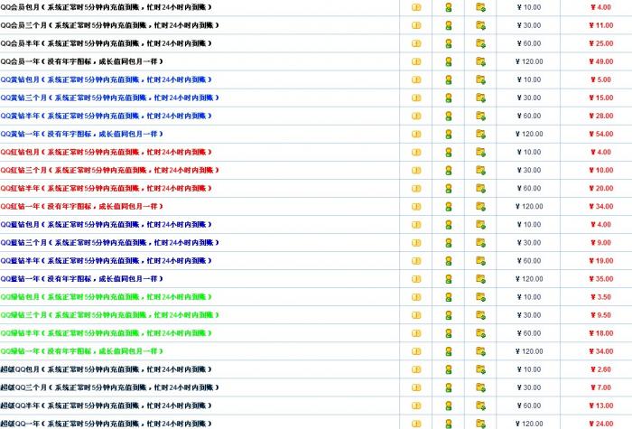Click the folder-plus icon in QQ会员半年 row

pyautogui.click(x=480, y=43)
